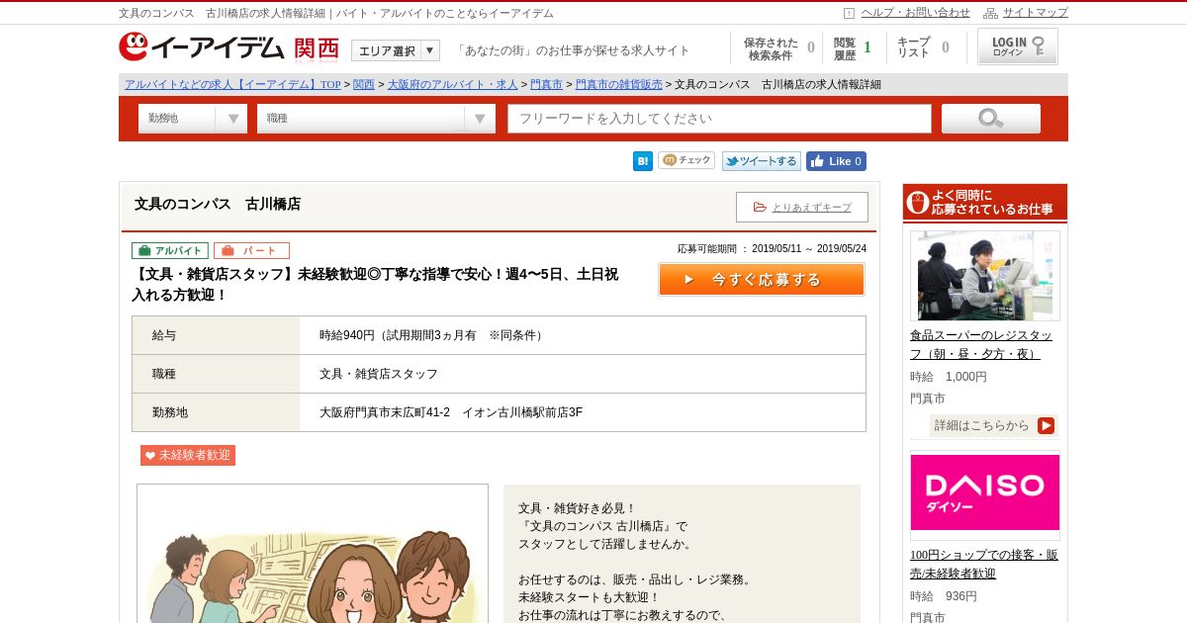1187x623 pixels.
Task: Click the green アルバイト badge
Action: pyautogui.click(x=170, y=250)
